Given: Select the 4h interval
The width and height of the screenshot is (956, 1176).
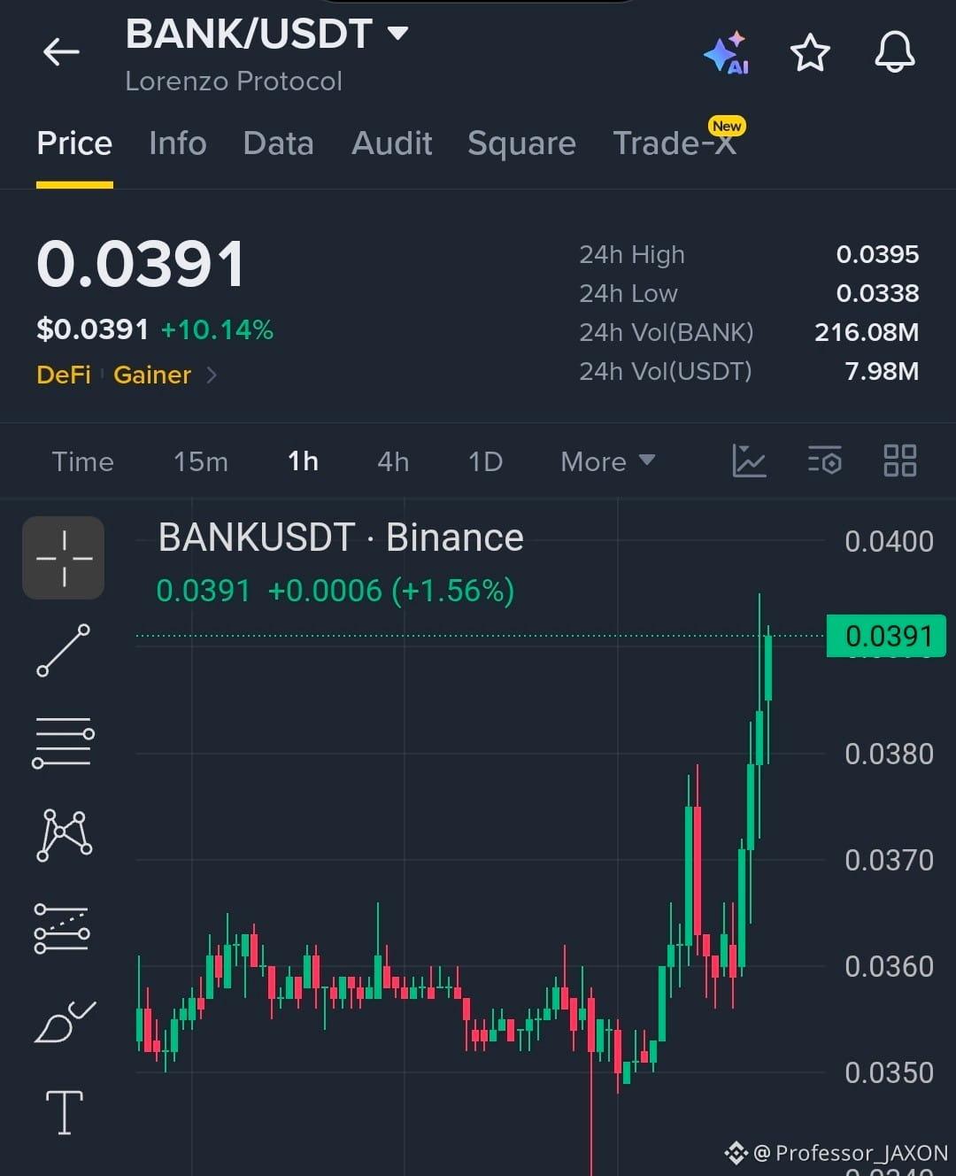Looking at the screenshot, I should tap(393, 461).
